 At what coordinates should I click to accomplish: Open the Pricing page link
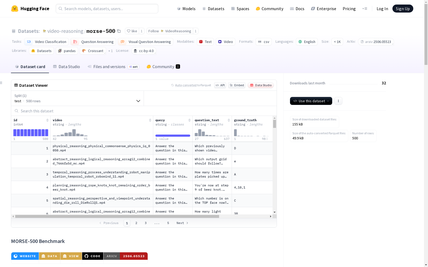click(349, 9)
